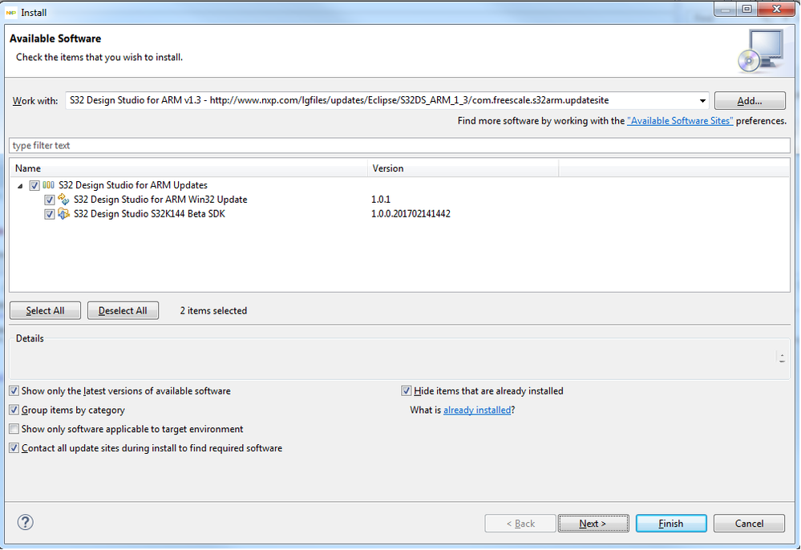Click the Select All button

coord(45,310)
